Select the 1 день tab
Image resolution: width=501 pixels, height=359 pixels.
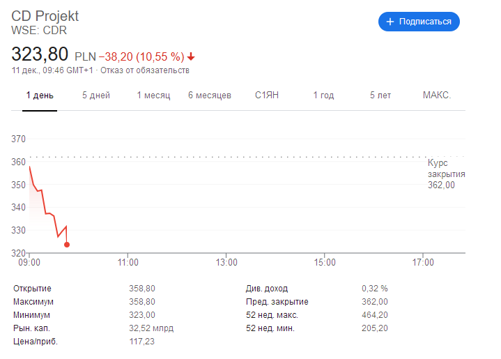[40, 96]
